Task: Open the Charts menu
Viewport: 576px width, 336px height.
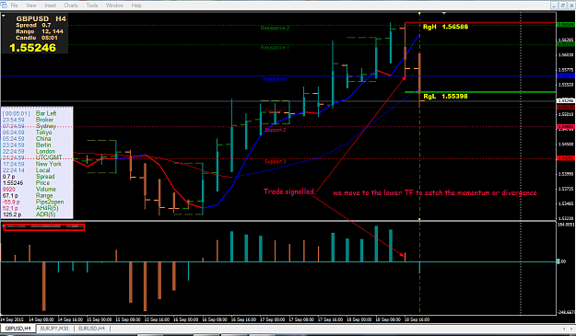Action: [71, 6]
